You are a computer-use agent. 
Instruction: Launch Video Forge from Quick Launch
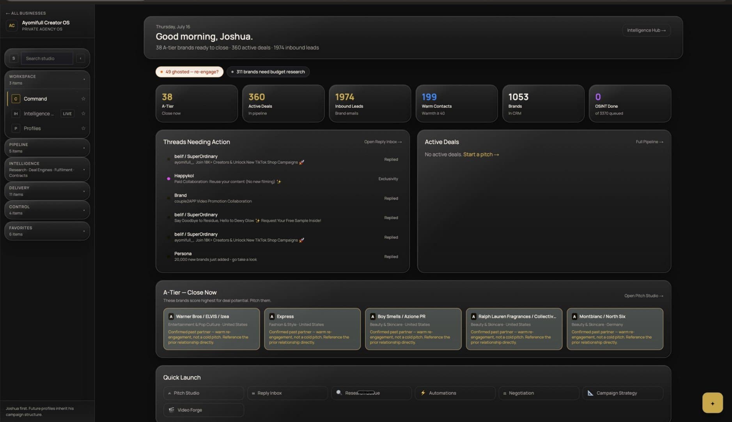click(x=204, y=410)
